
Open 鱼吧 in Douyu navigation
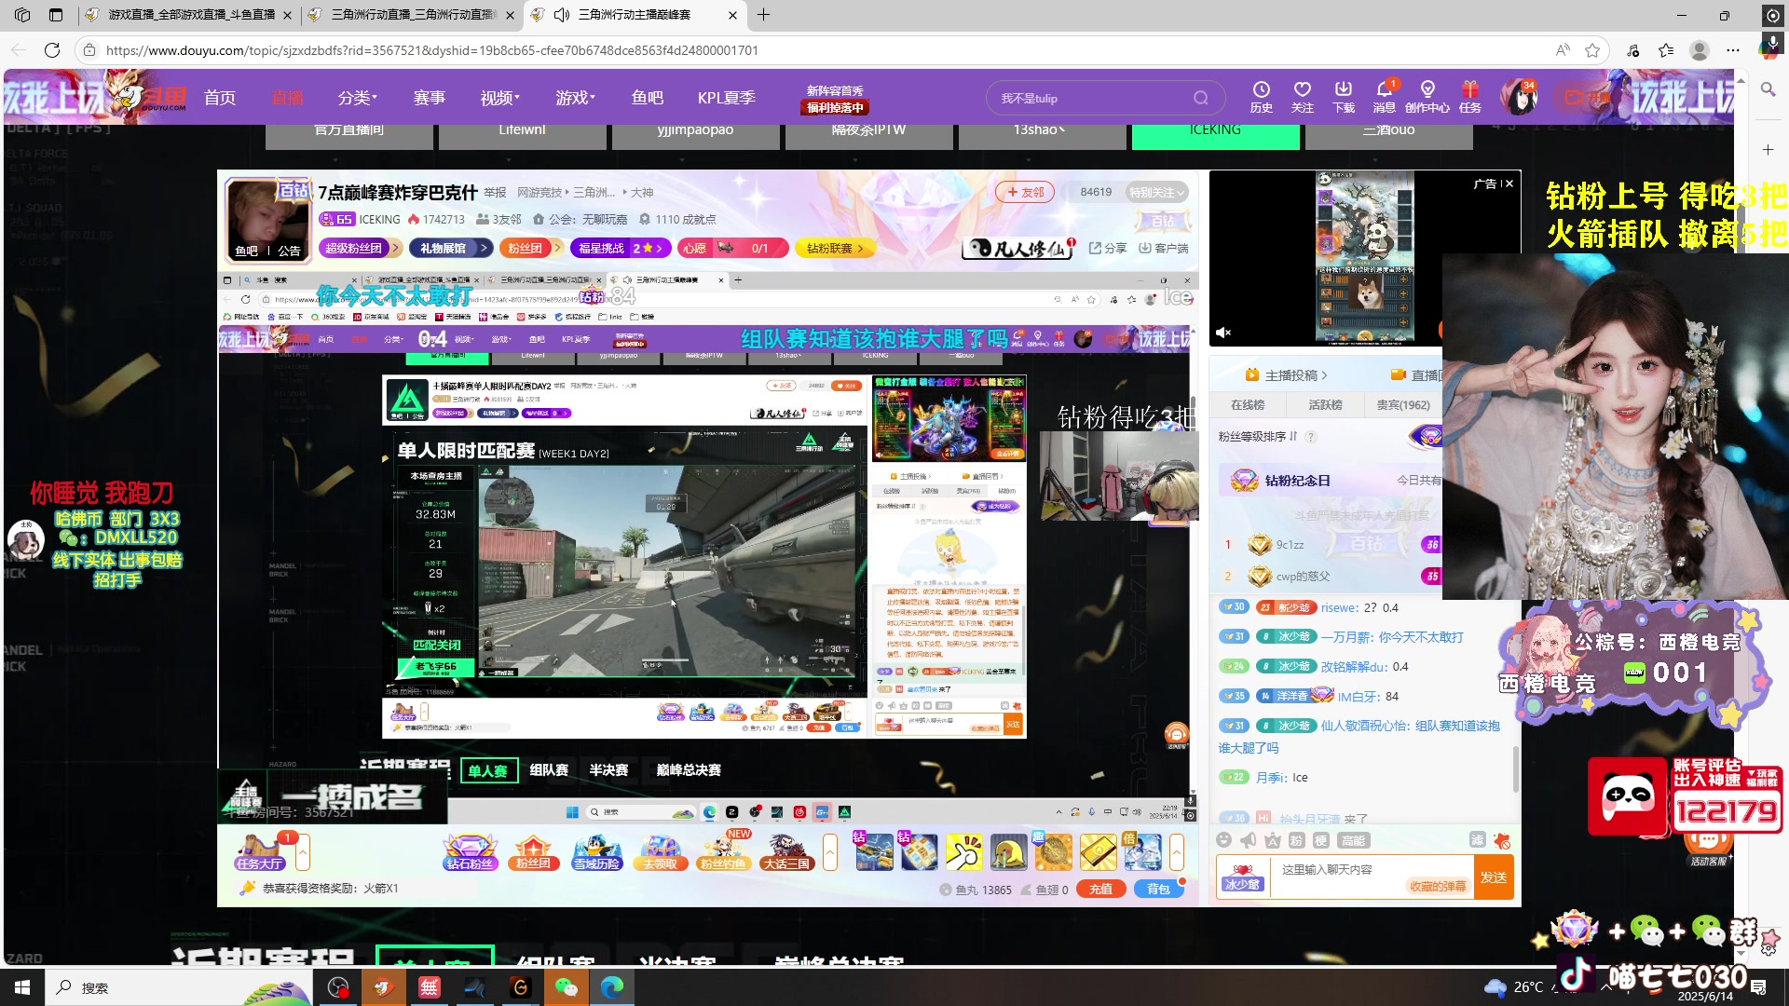648,98
